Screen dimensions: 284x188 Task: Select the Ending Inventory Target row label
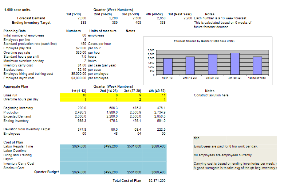[x=31, y=23]
